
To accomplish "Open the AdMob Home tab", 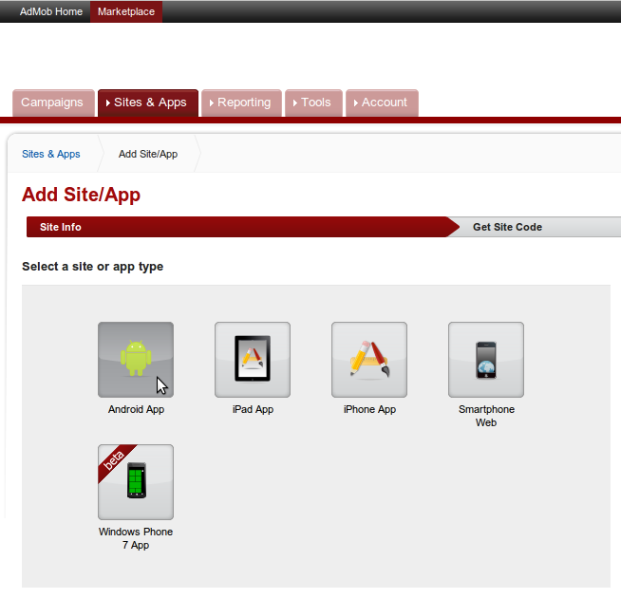I will pos(51,11).
